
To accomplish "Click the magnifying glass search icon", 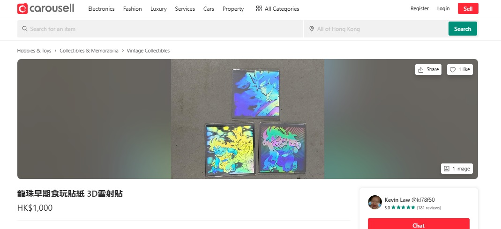I will (24, 29).
